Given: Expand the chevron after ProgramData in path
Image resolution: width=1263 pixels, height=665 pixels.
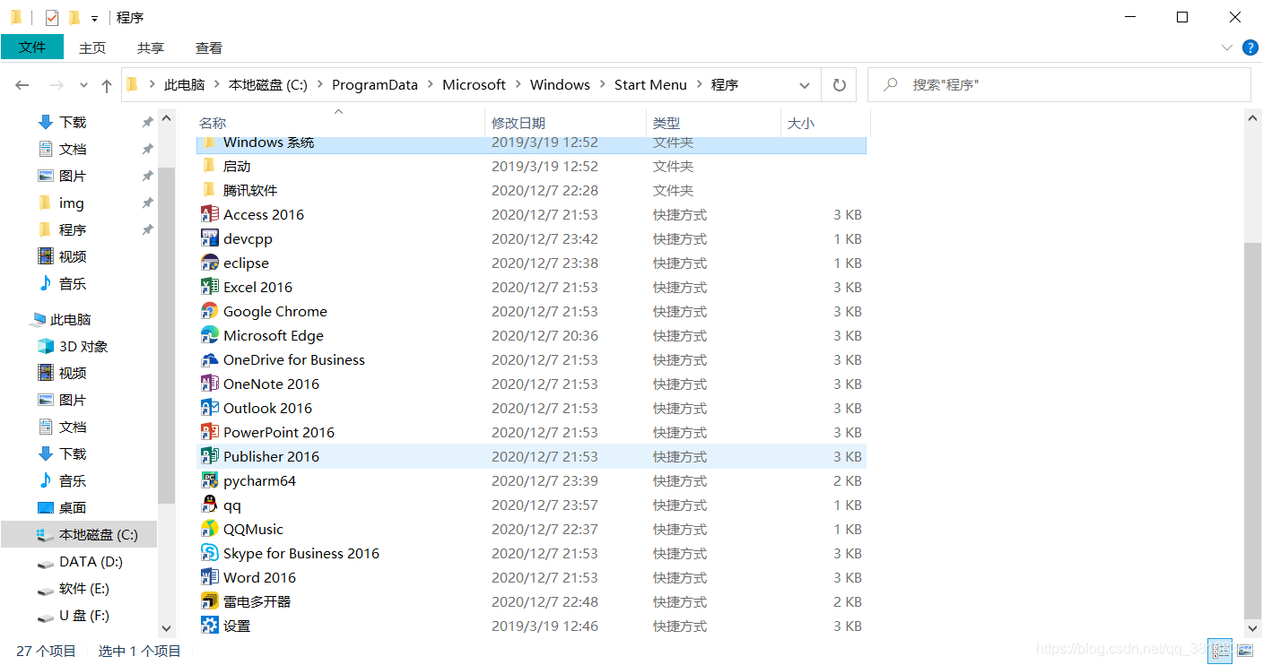Looking at the screenshot, I should (x=430, y=84).
